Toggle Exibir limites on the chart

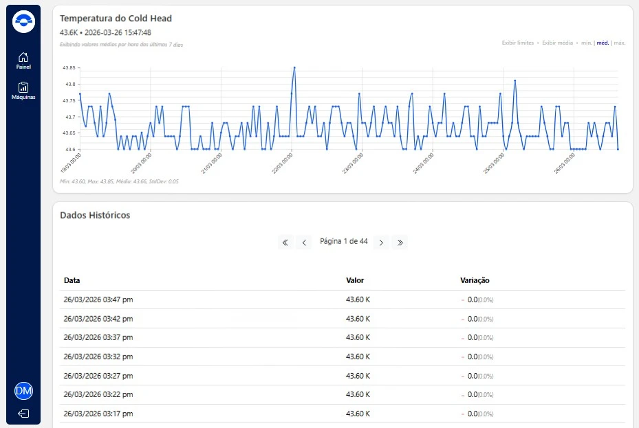[517, 43]
